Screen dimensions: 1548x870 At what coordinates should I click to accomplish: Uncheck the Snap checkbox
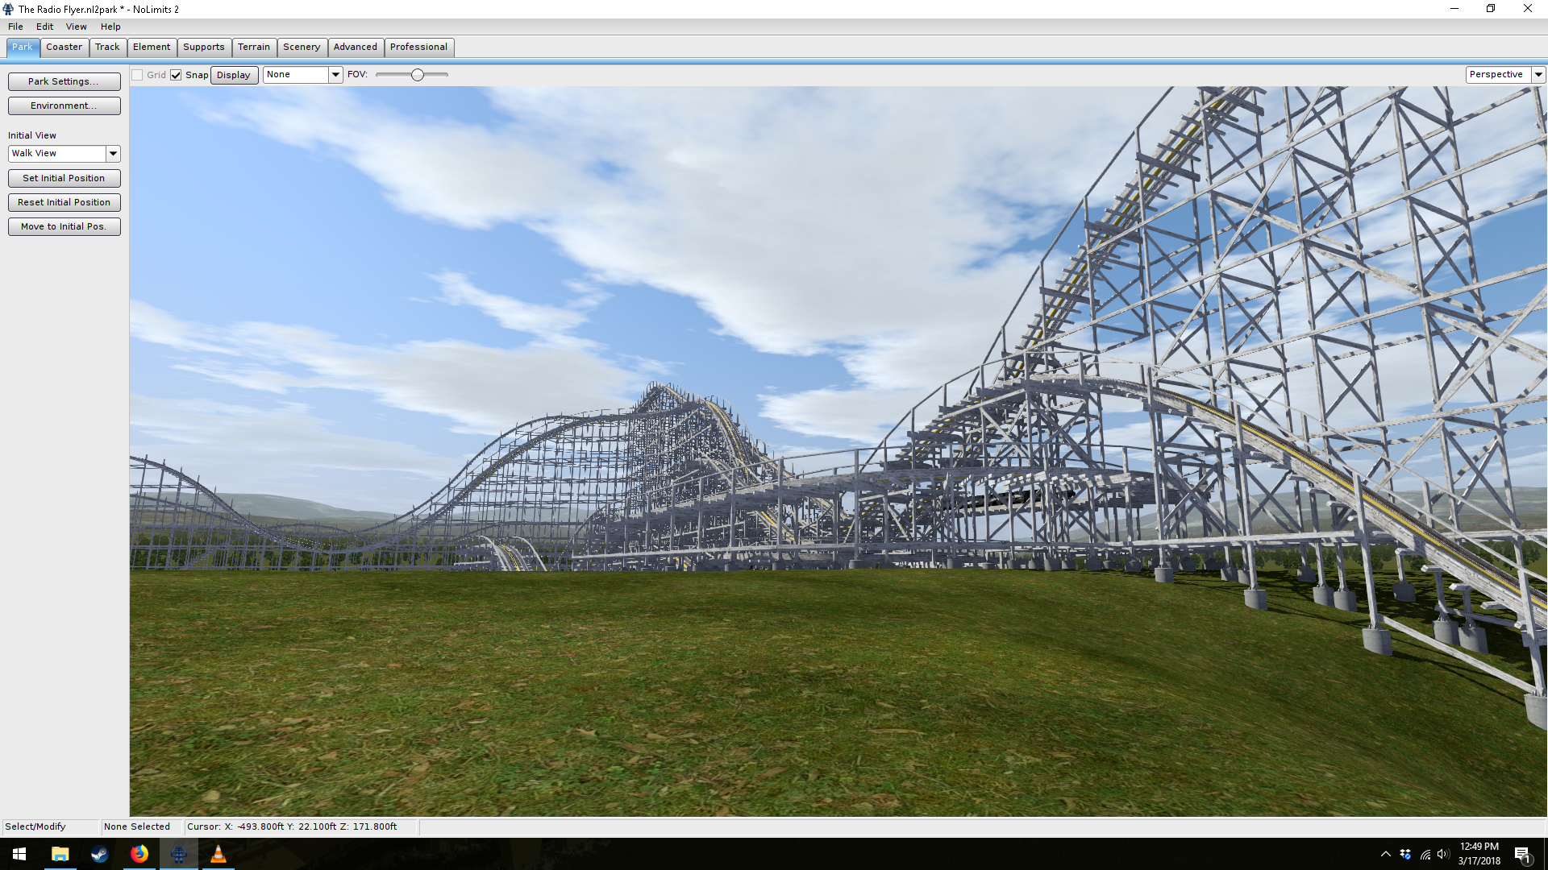tap(176, 75)
